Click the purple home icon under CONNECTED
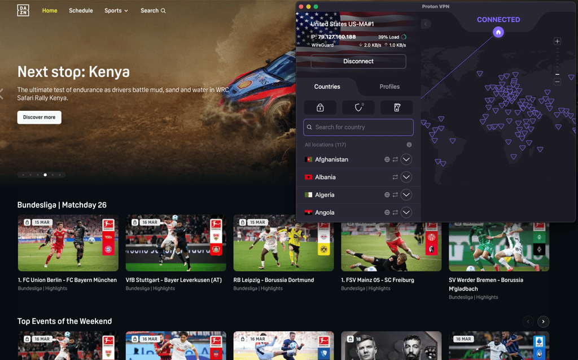Image resolution: width=578 pixels, height=360 pixels. pos(498,32)
